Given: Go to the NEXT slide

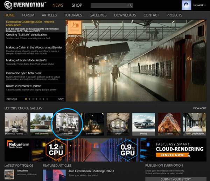Looking at the screenshot, I should 61,99.
